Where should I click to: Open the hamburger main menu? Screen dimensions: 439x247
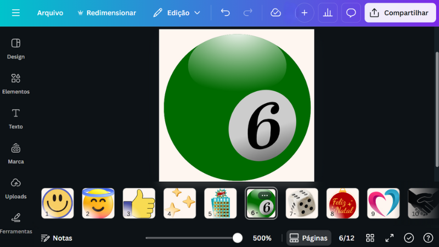point(16,13)
